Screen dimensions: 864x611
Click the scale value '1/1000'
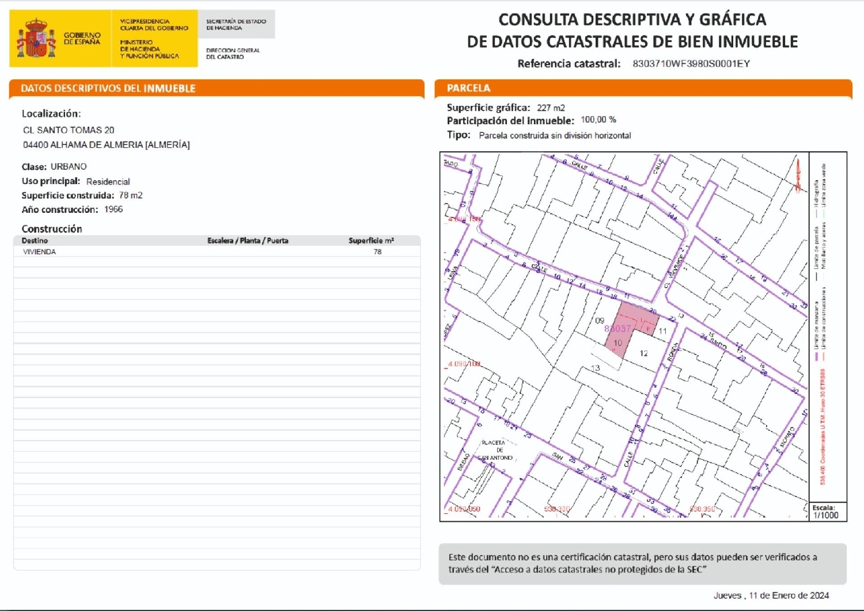click(x=826, y=515)
